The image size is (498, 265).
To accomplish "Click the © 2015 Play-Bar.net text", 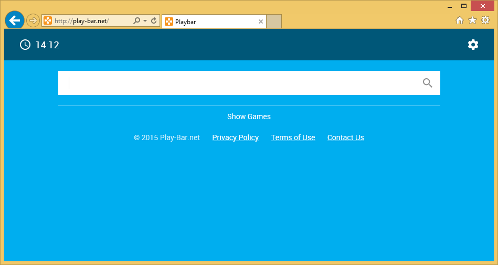I will [167, 137].
